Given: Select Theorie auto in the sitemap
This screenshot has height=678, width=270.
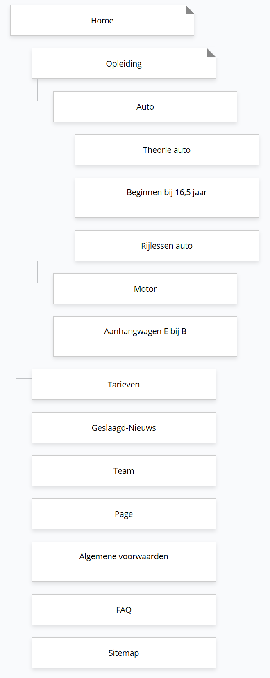Looking at the screenshot, I should (x=167, y=150).
